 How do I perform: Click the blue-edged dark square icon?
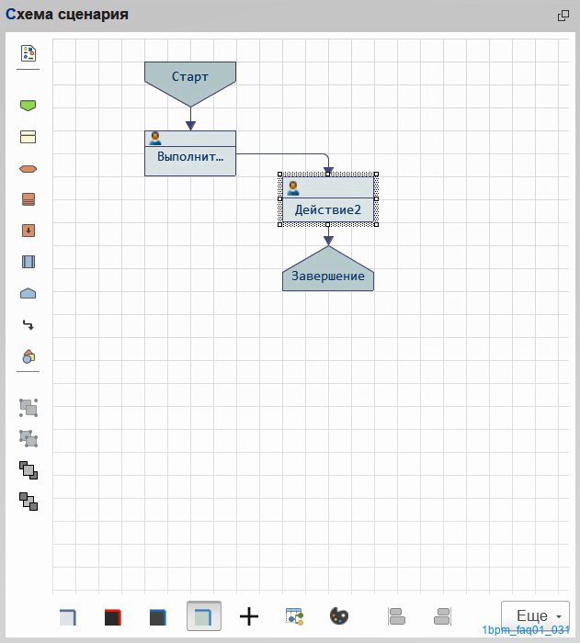(x=157, y=616)
